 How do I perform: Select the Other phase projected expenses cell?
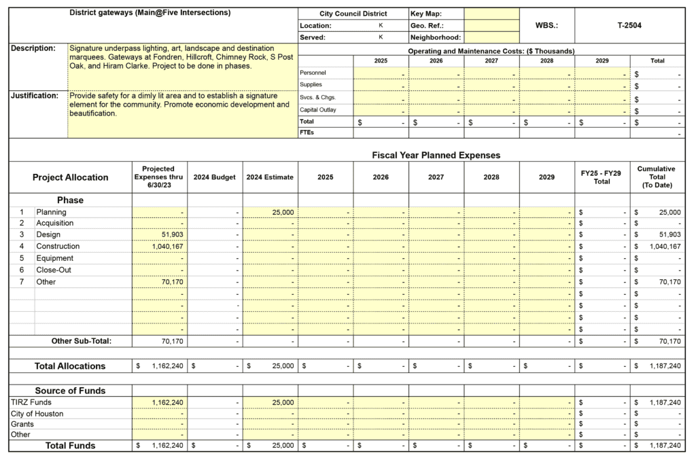[x=159, y=282]
